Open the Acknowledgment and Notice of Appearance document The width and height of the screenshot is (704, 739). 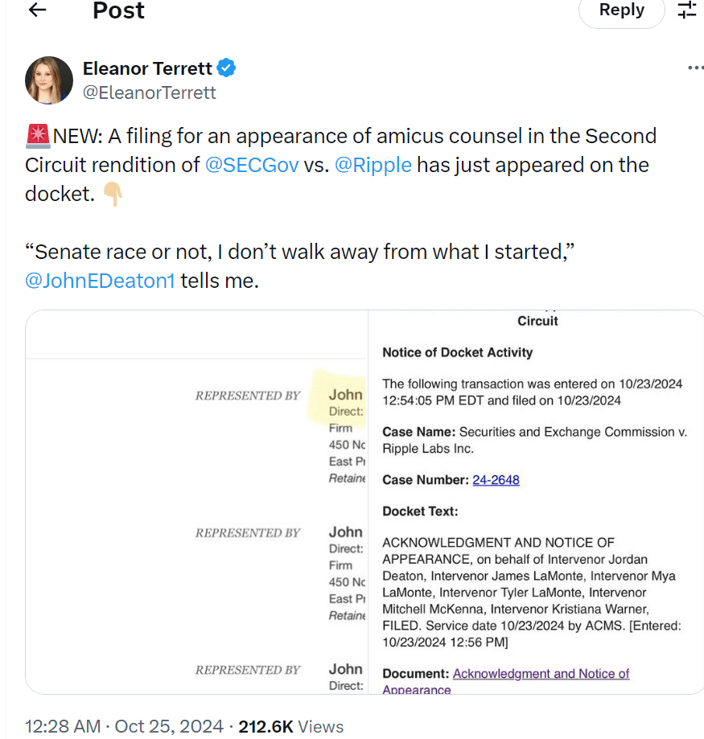coord(541,674)
